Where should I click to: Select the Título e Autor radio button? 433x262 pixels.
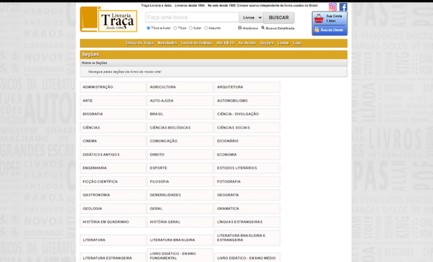148,28
